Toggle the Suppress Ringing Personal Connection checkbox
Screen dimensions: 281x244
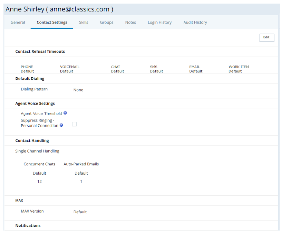tap(74, 124)
